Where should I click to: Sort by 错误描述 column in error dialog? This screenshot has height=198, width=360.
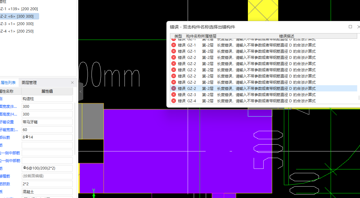click(x=286, y=36)
